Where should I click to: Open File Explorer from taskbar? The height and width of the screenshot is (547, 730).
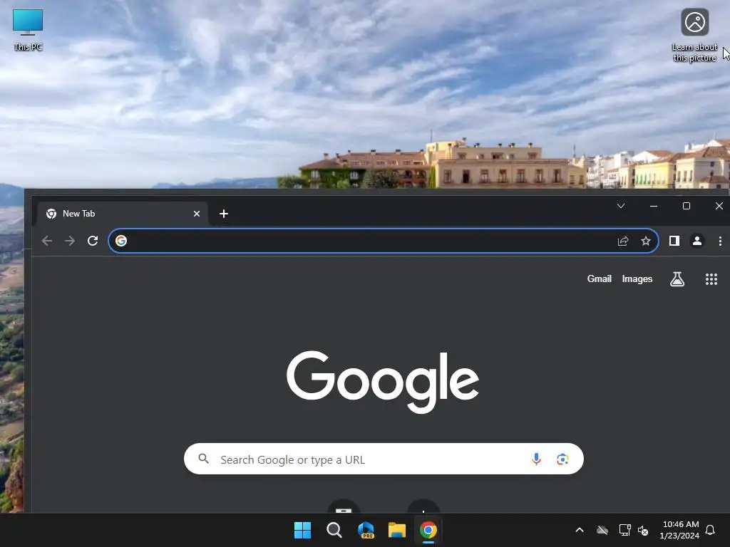[x=397, y=530]
